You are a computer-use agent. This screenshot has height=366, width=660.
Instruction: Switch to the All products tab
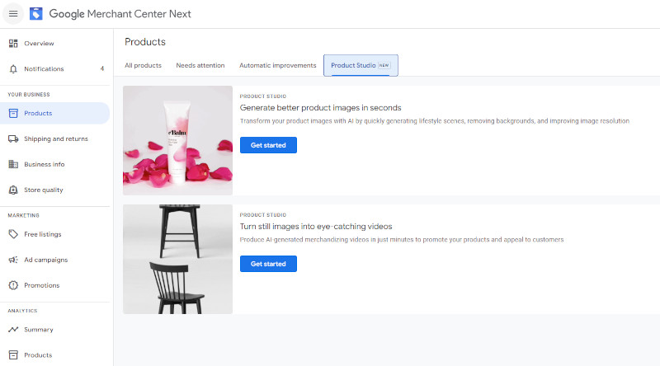click(x=143, y=65)
